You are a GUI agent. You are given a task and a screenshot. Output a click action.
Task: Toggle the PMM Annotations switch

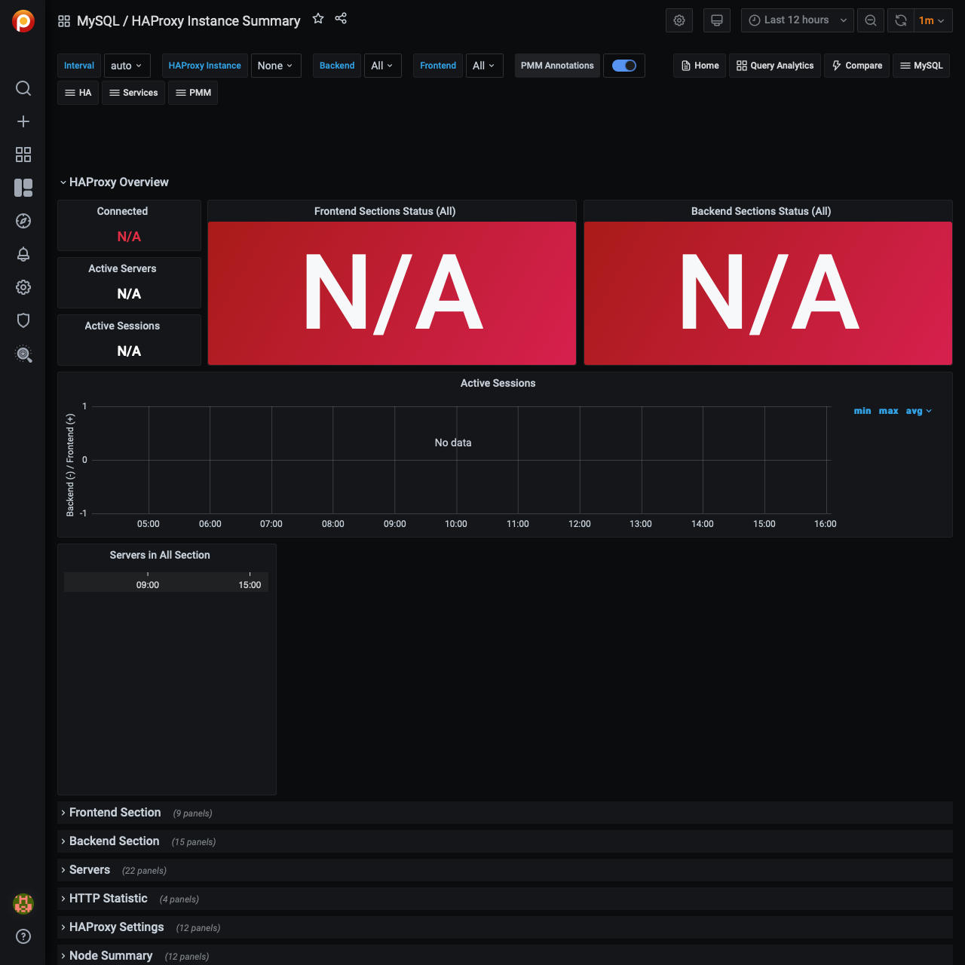click(624, 66)
